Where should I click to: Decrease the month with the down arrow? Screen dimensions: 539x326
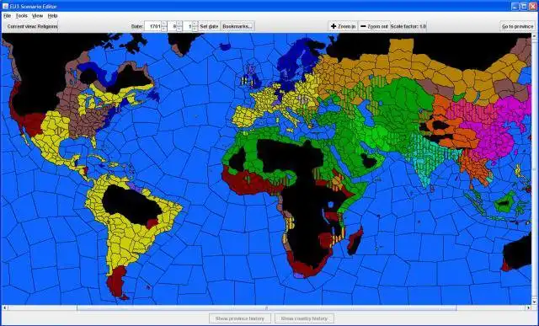click(x=179, y=29)
